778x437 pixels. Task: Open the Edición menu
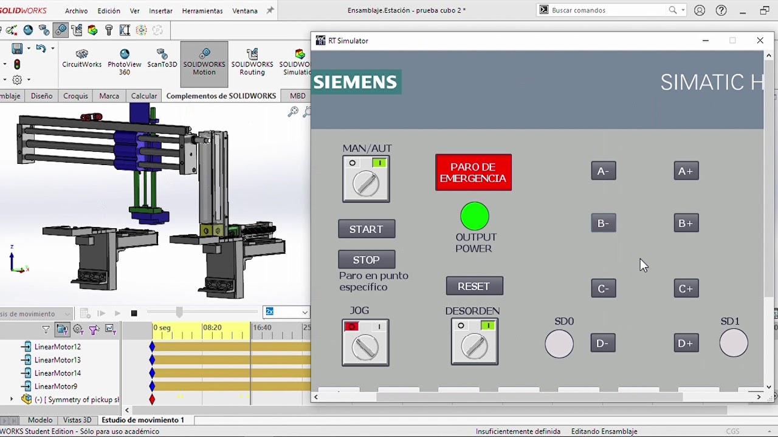tap(109, 11)
